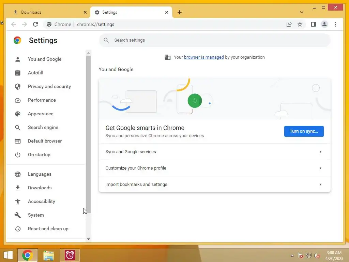
Task: Go to Appearance settings
Action: tap(41, 114)
